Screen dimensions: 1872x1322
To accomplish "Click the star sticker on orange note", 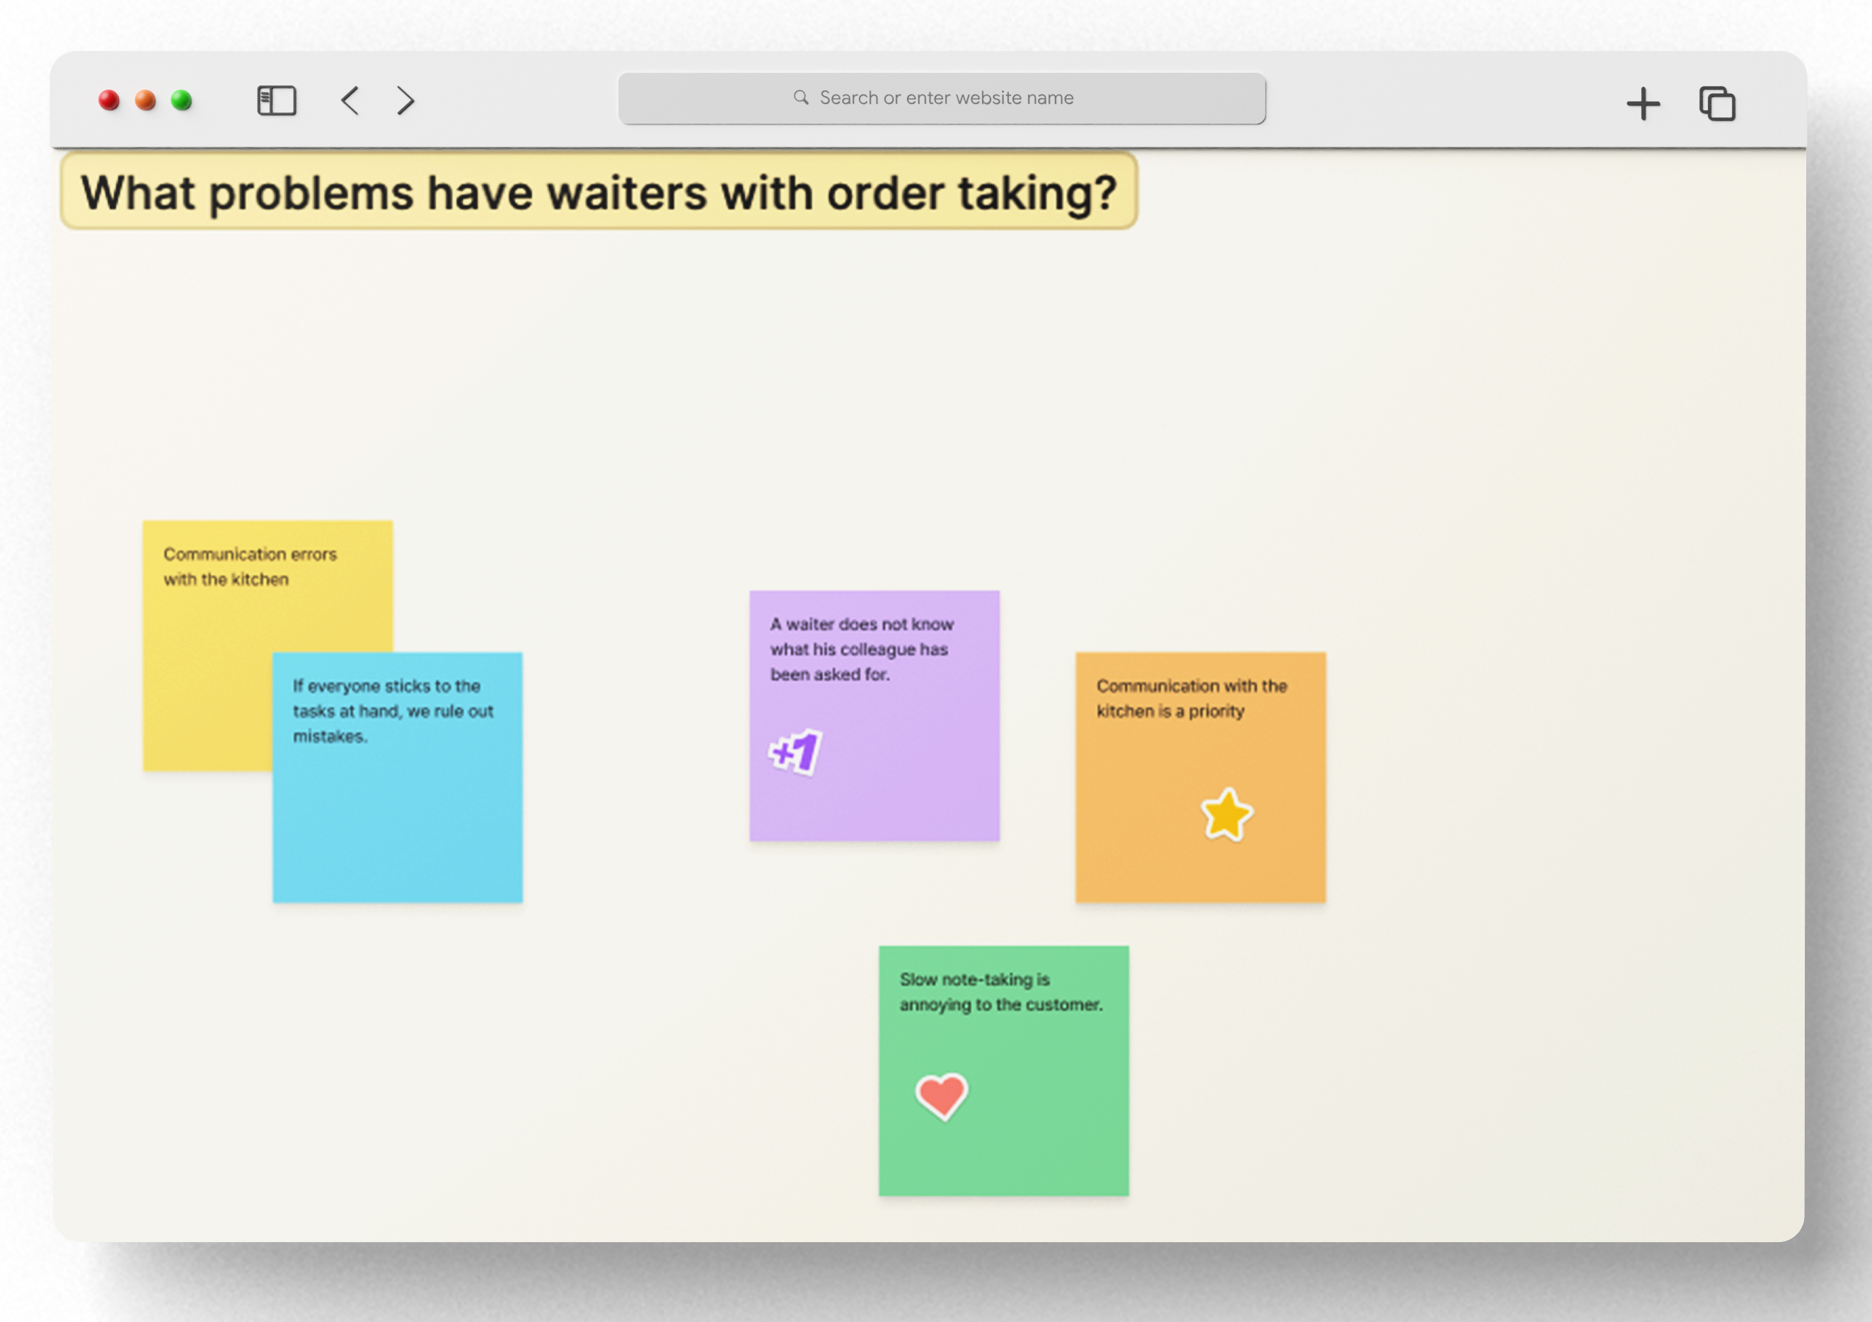I will tap(1225, 813).
